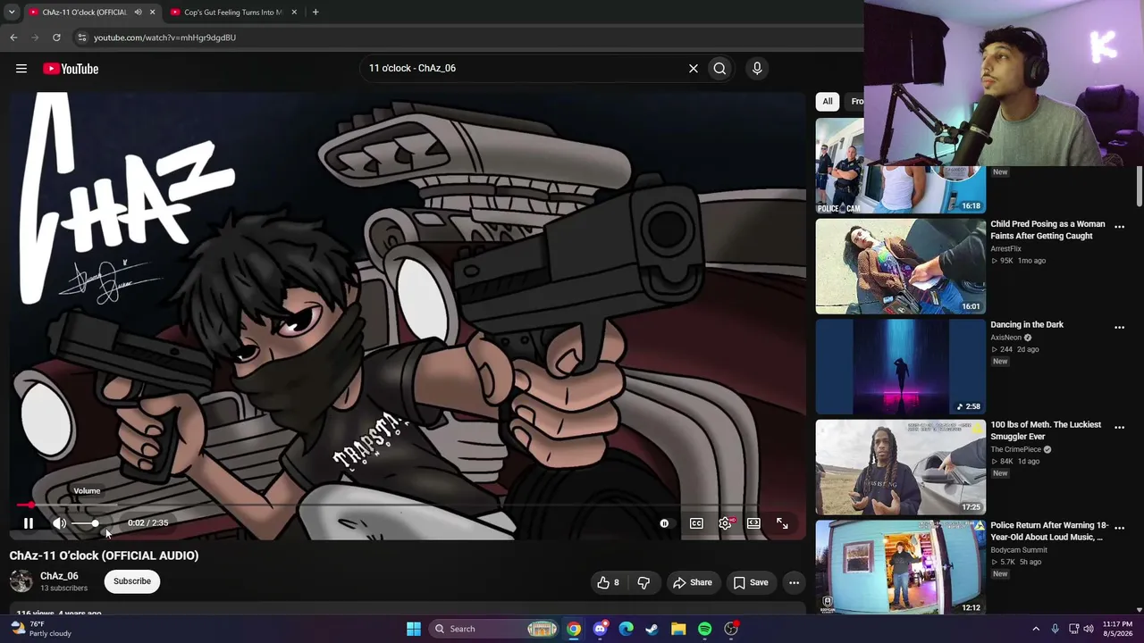Open options menu for Child Pred Posing video
Viewport: 1144px width, 643px height.
click(x=1119, y=227)
